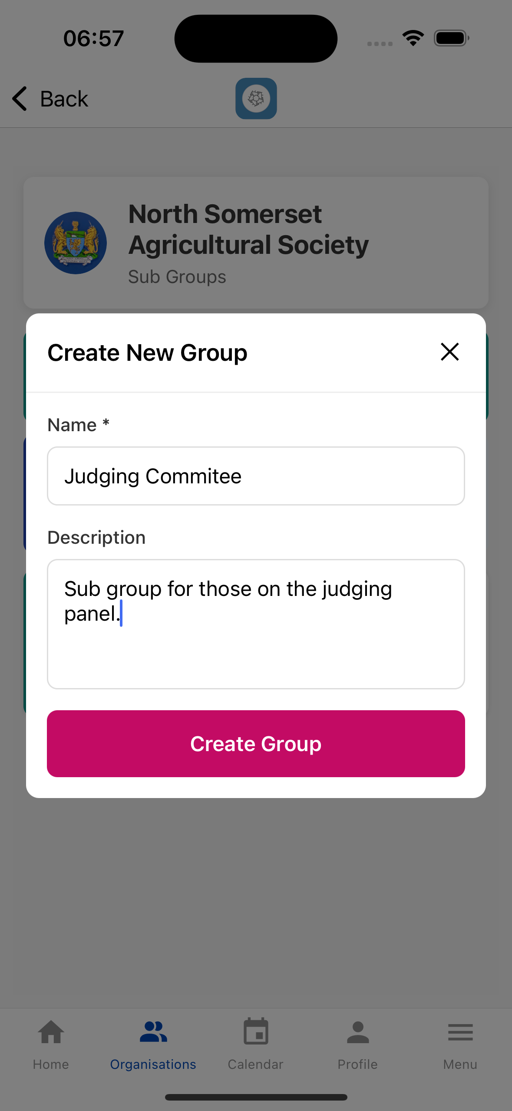
Task: Tap the app logo at top center
Action: click(x=256, y=99)
